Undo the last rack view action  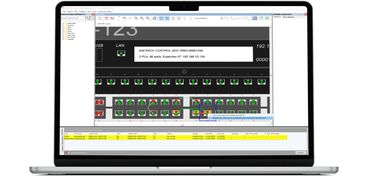[124, 19]
